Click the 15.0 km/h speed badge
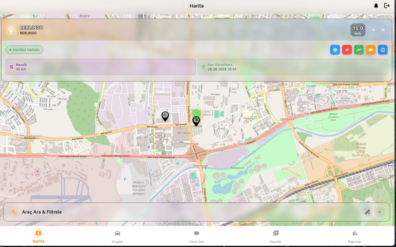396x247 pixels. (x=358, y=30)
